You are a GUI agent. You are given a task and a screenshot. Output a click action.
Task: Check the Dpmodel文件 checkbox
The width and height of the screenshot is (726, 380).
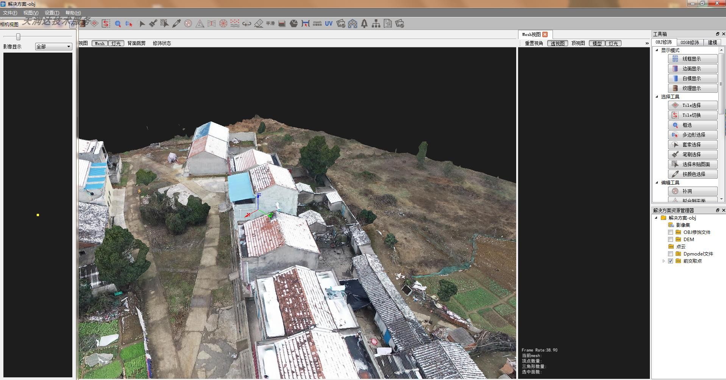tap(670, 254)
